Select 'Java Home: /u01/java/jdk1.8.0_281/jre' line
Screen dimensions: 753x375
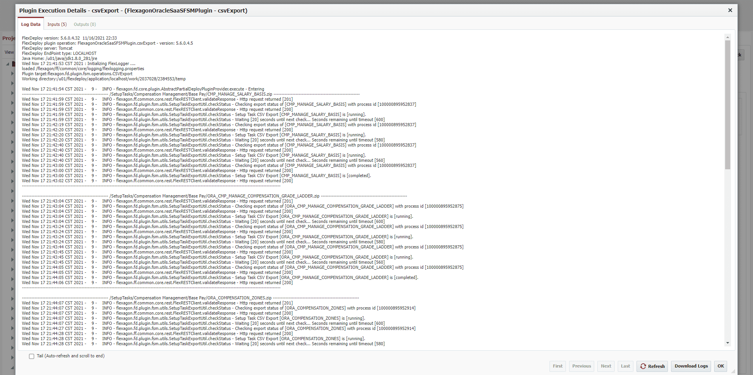point(60,58)
